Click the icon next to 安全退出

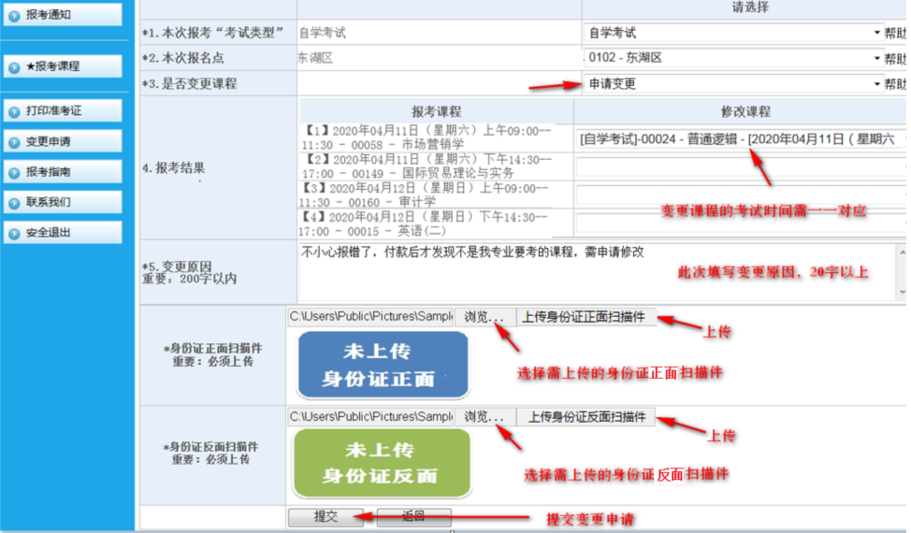pos(14,234)
